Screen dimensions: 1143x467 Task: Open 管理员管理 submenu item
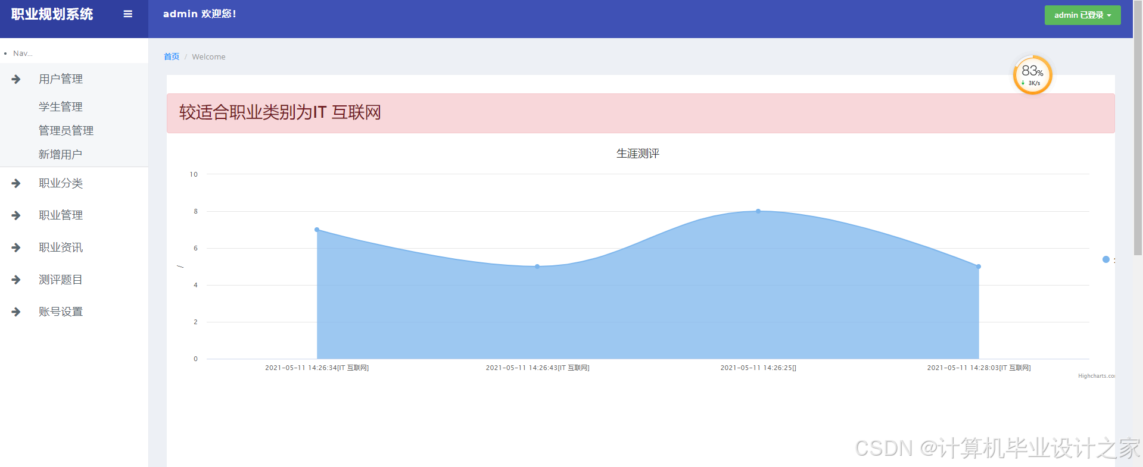click(66, 130)
